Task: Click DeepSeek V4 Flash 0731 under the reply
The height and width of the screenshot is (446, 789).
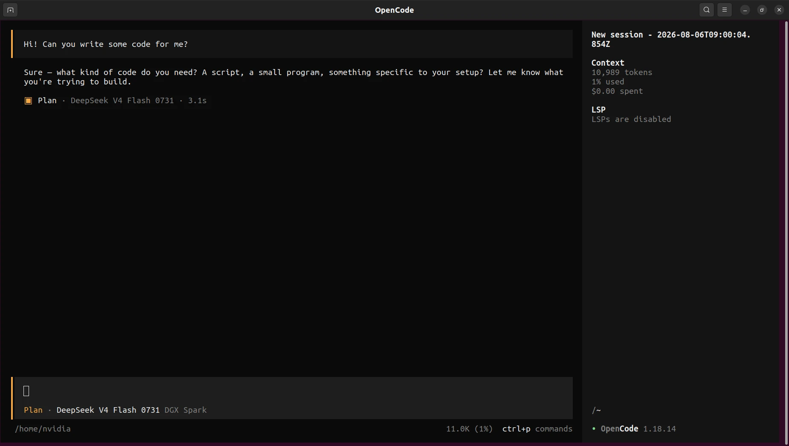Action: (122, 101)
